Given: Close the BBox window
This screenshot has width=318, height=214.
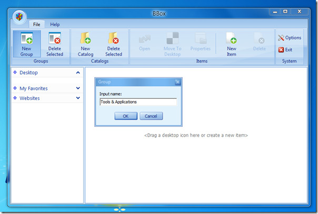Looking at the screenshot, I should click(x=300, y=12).
